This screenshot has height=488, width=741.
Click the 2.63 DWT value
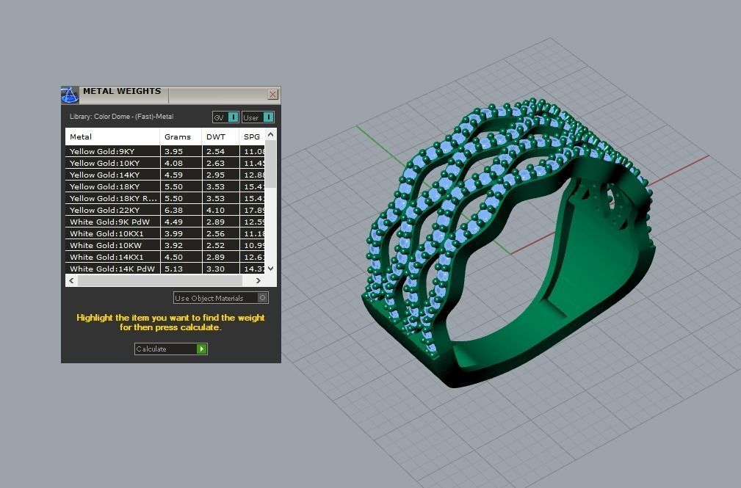pos(215,163)
